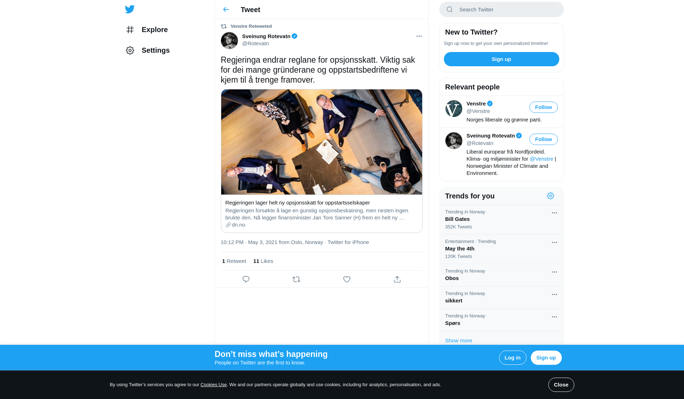
Task: Open more options for May the 4th trend
Action: (x=554, y=243)
